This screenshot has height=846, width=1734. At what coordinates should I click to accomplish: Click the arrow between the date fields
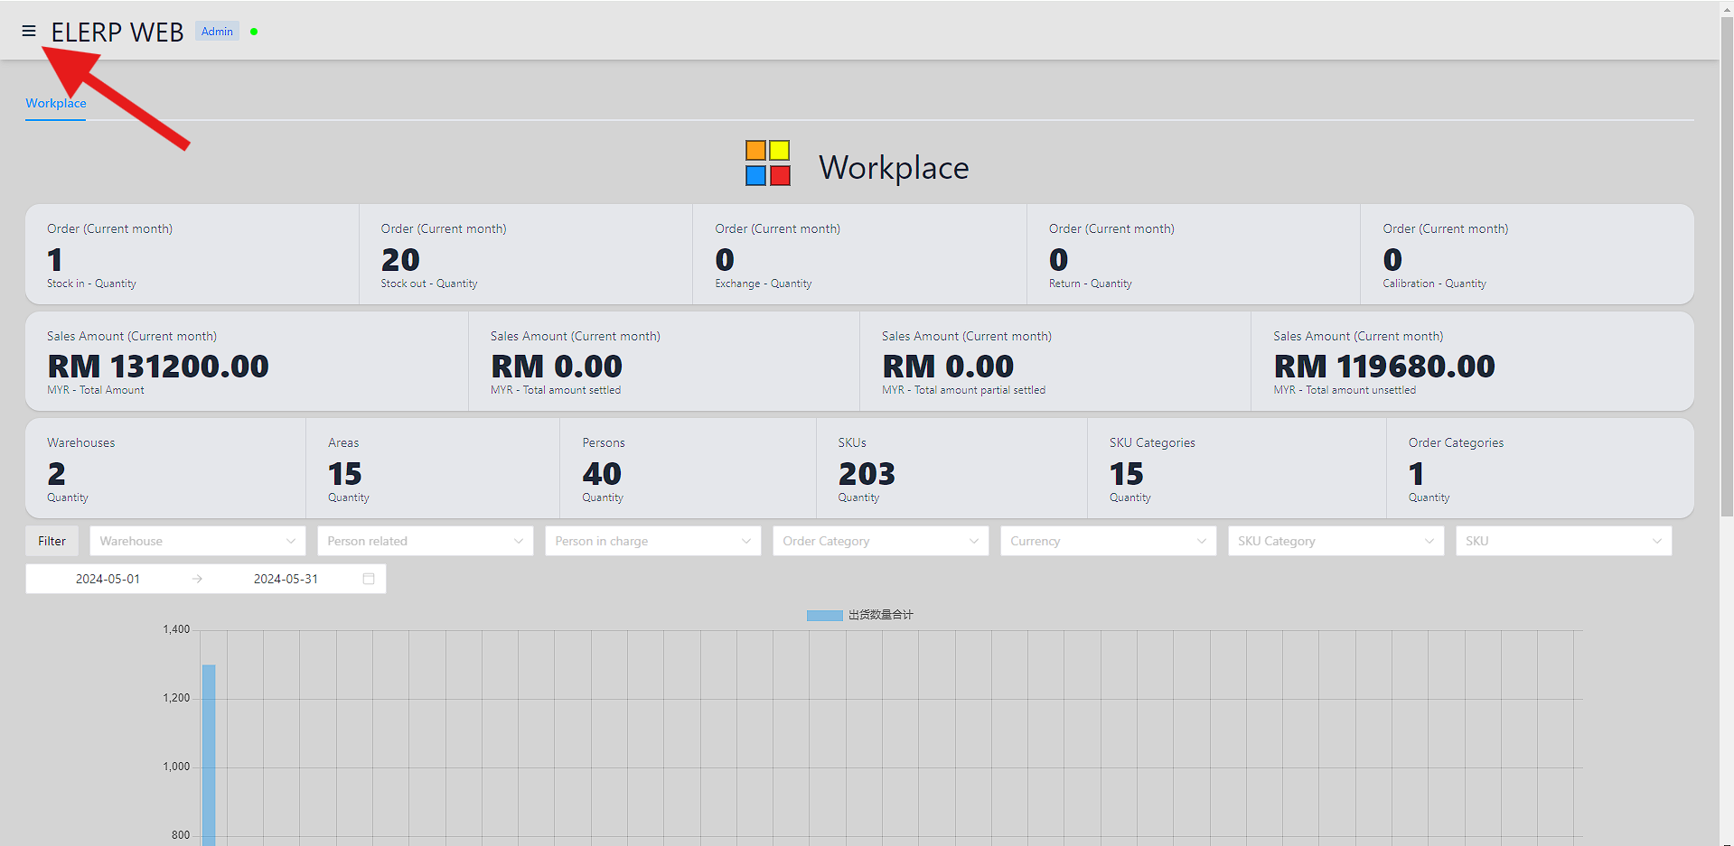pyautogui.click(x=197, y=579)
